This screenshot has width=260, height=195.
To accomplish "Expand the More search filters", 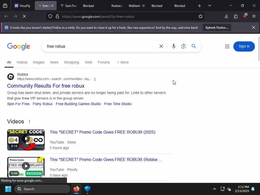I will tap(123, 62).
